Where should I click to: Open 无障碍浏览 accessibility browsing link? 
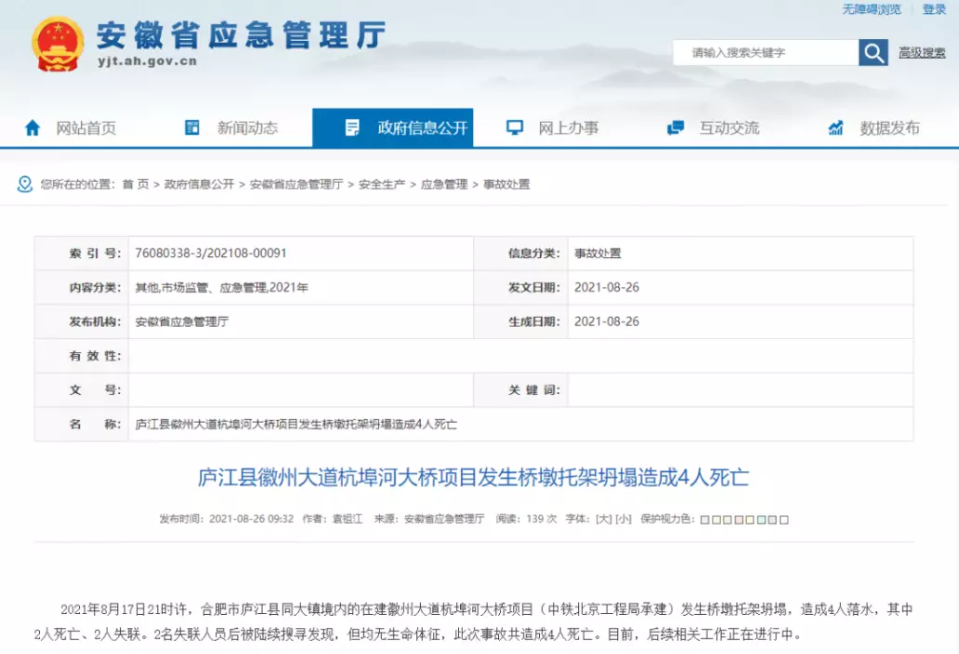click(872, 9)
